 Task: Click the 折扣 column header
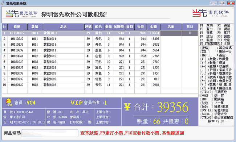[130, 27]
